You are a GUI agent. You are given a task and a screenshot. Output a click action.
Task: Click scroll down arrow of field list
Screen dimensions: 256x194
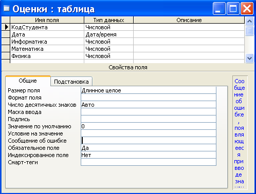(249, 59)
